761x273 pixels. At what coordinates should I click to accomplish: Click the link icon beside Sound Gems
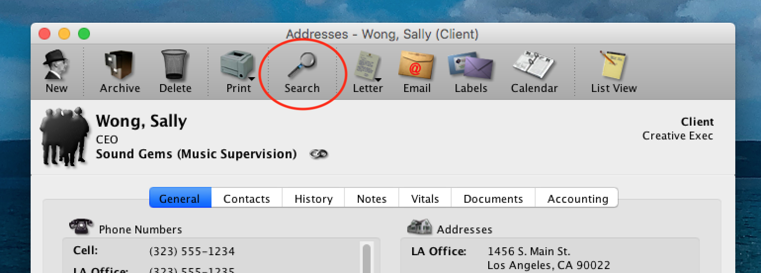pyautogui.click(x=319, y=154)
